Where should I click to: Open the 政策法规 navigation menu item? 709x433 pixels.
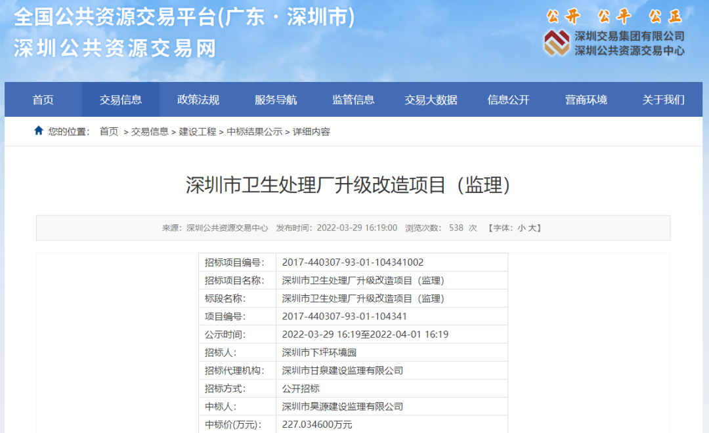click(x=198, y=100)
